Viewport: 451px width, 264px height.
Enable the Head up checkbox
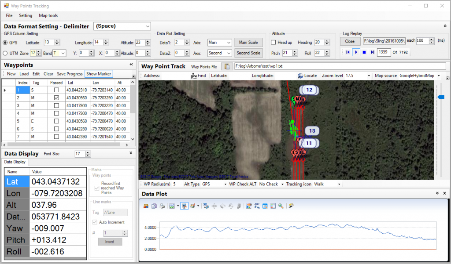pos(274,43)
